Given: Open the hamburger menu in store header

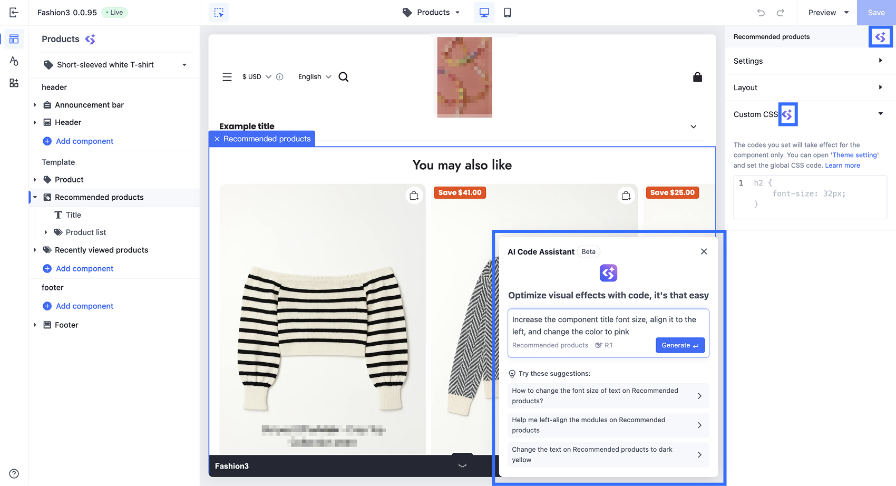Looking at the screenshot, I should (227, 77).
